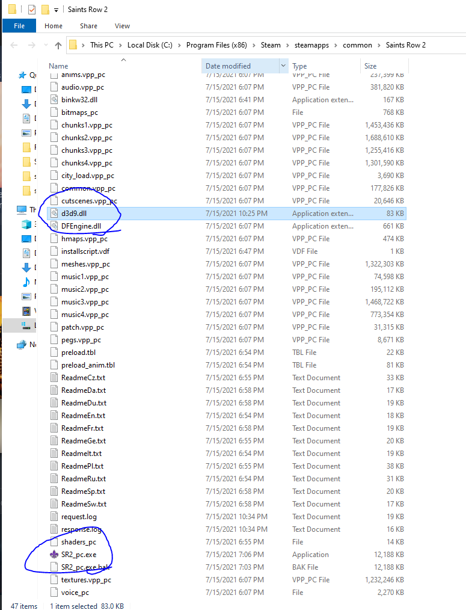
Task: Click the SR2_pc.exe application icon
Action: click(x=55, y=555)
